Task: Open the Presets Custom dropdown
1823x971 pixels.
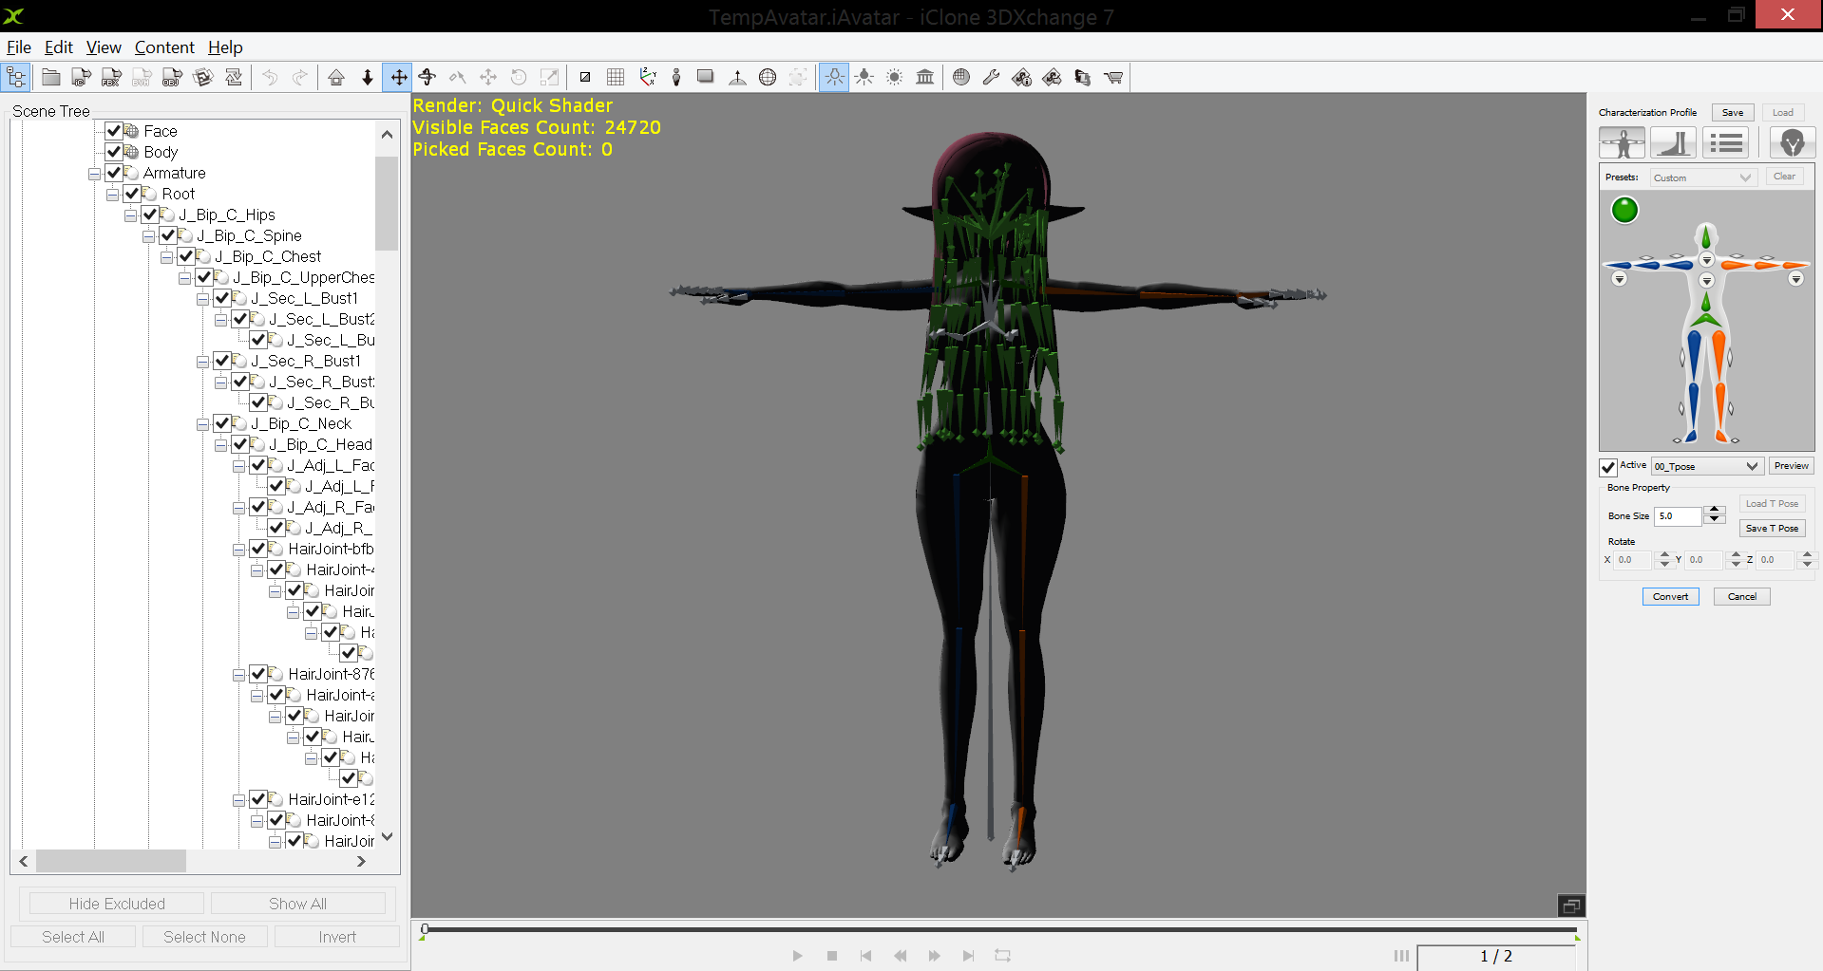Action: (1702, 177)
